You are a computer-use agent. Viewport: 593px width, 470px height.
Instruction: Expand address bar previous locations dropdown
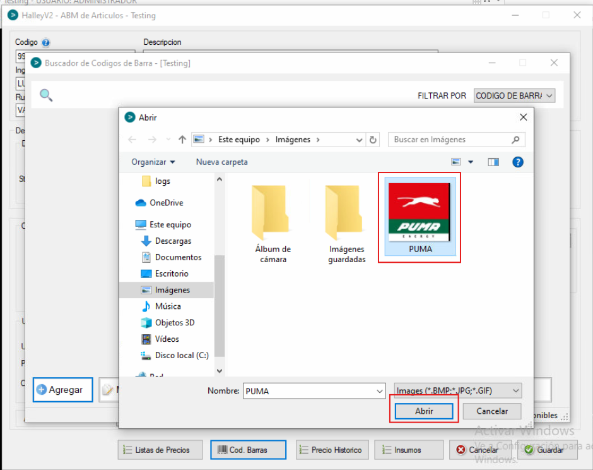(x=359, y=140)
